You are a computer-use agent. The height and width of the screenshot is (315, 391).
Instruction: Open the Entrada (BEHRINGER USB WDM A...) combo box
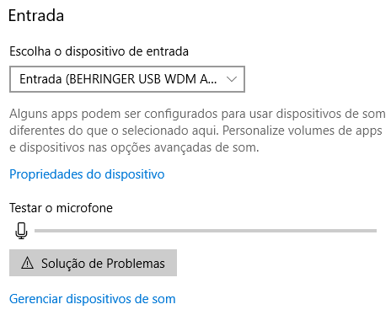click(127, 79)
